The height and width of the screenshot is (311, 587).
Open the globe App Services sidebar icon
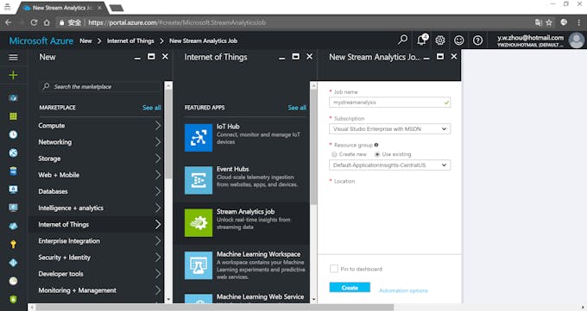pyautogui.click(x=13, y=152)
